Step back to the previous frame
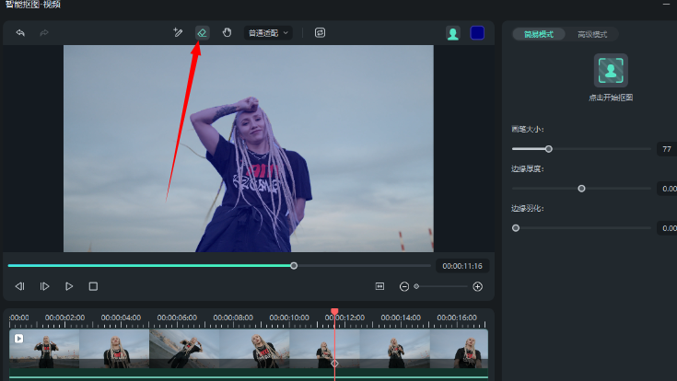Image resolution: width=677 pixels, height=381 pixels. coord(20,286)
